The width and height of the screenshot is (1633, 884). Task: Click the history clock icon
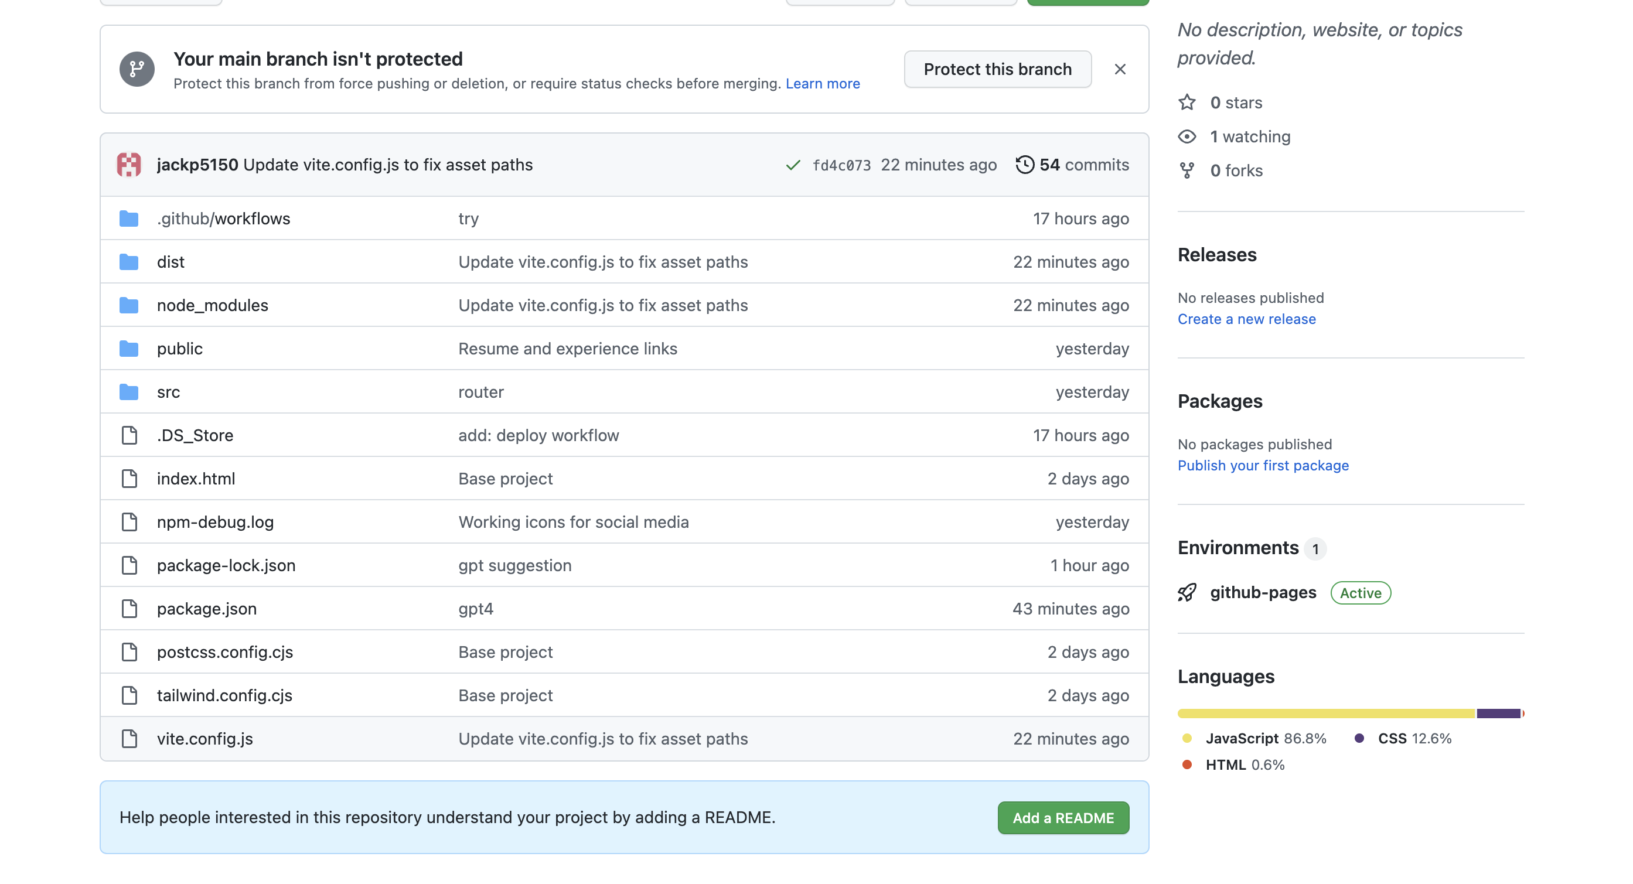tap(1024, 165)
